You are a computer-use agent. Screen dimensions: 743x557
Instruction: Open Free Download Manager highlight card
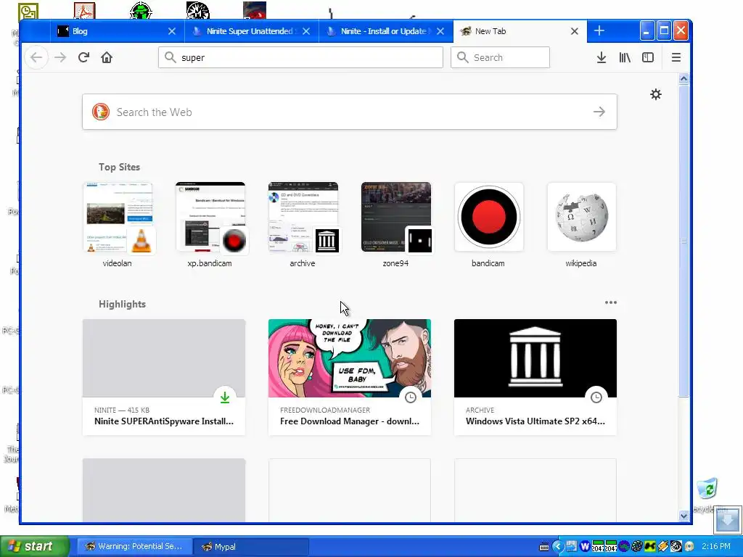click(x=350, y=377)
